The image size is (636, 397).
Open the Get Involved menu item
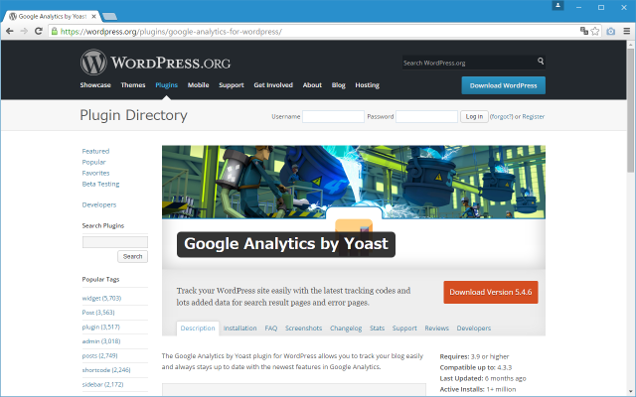click(273, 85)
